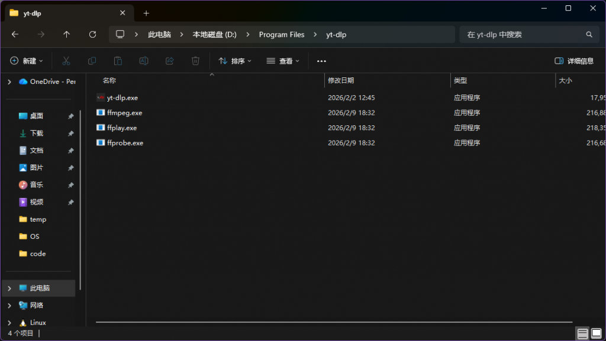The image size is (606, 341).
Task: Click the Share icon in toolbar
Action: pos(169,61)
